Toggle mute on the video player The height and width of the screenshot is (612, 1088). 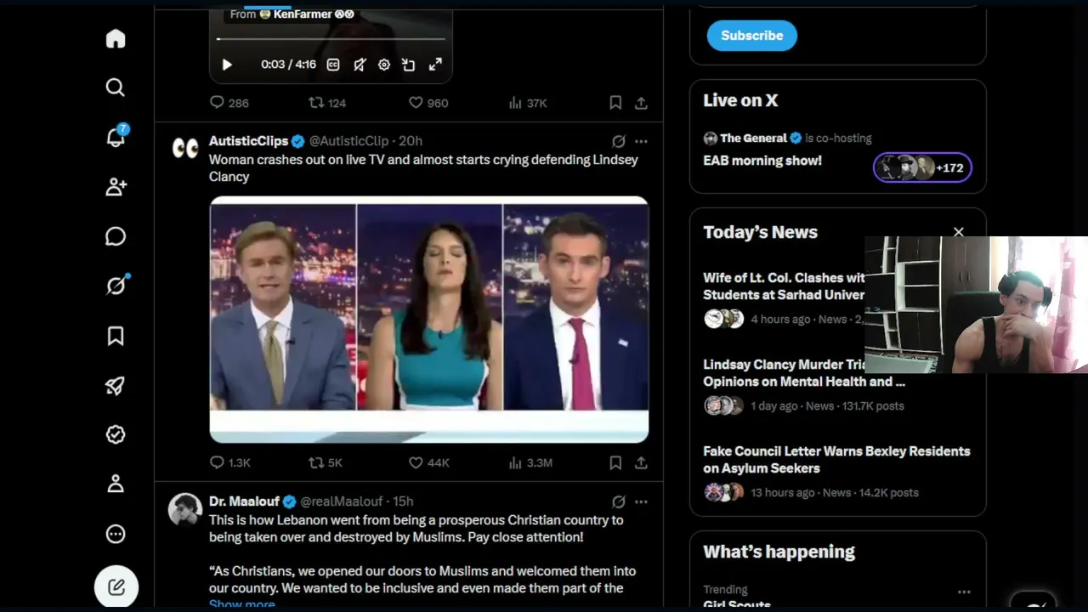click(360, 65)
